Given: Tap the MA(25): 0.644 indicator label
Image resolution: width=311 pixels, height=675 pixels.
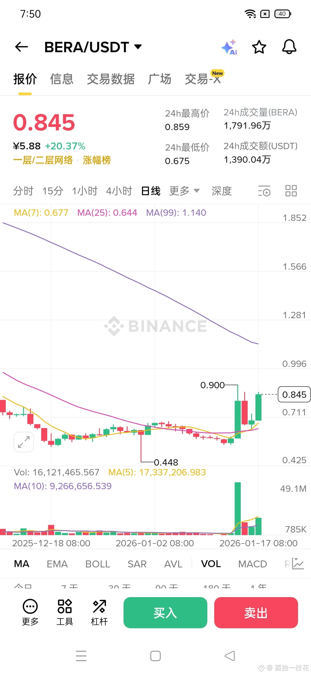Looking at the screenshot, I should (107, 213).
